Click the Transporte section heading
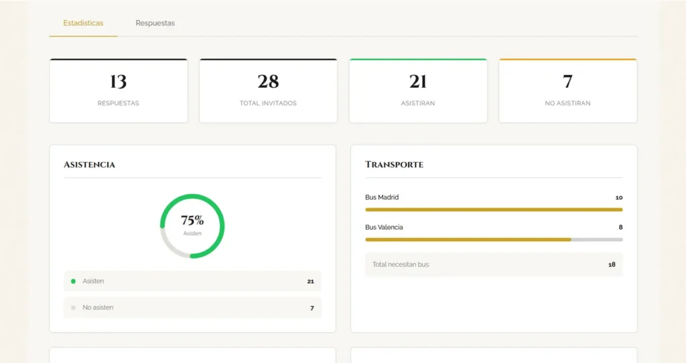The width and height of the screenshot is (686, 363). point(394,165)
